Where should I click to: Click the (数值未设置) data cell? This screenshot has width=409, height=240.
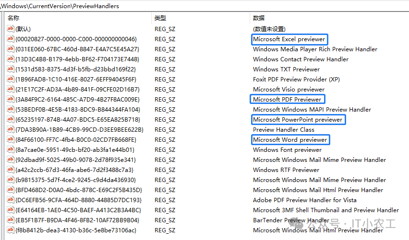pos(269,29)
